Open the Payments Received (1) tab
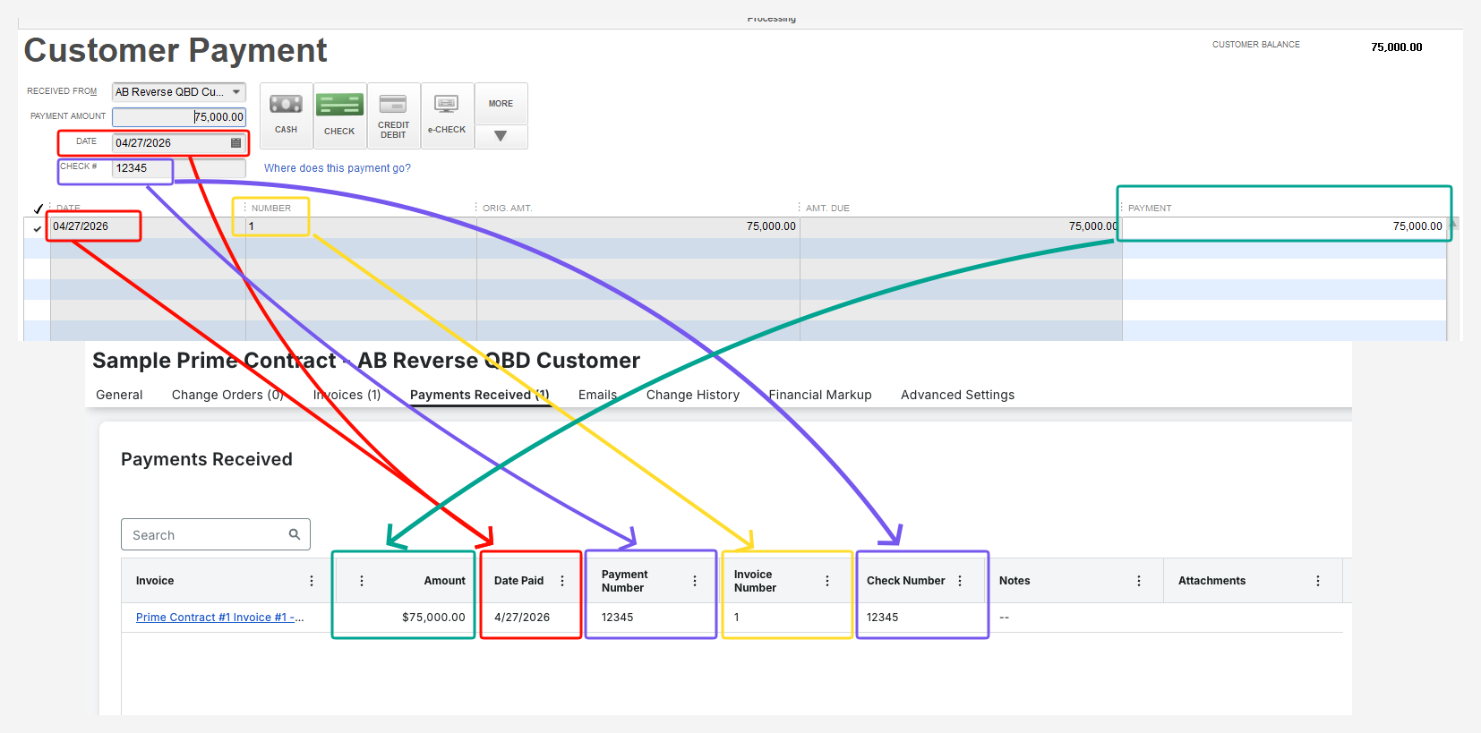Image resolution: width=1481 pixels, height=733 pixels. coord(480,395)
